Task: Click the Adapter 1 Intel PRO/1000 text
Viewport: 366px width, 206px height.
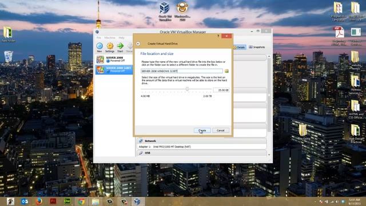Action: click(165, 146)
